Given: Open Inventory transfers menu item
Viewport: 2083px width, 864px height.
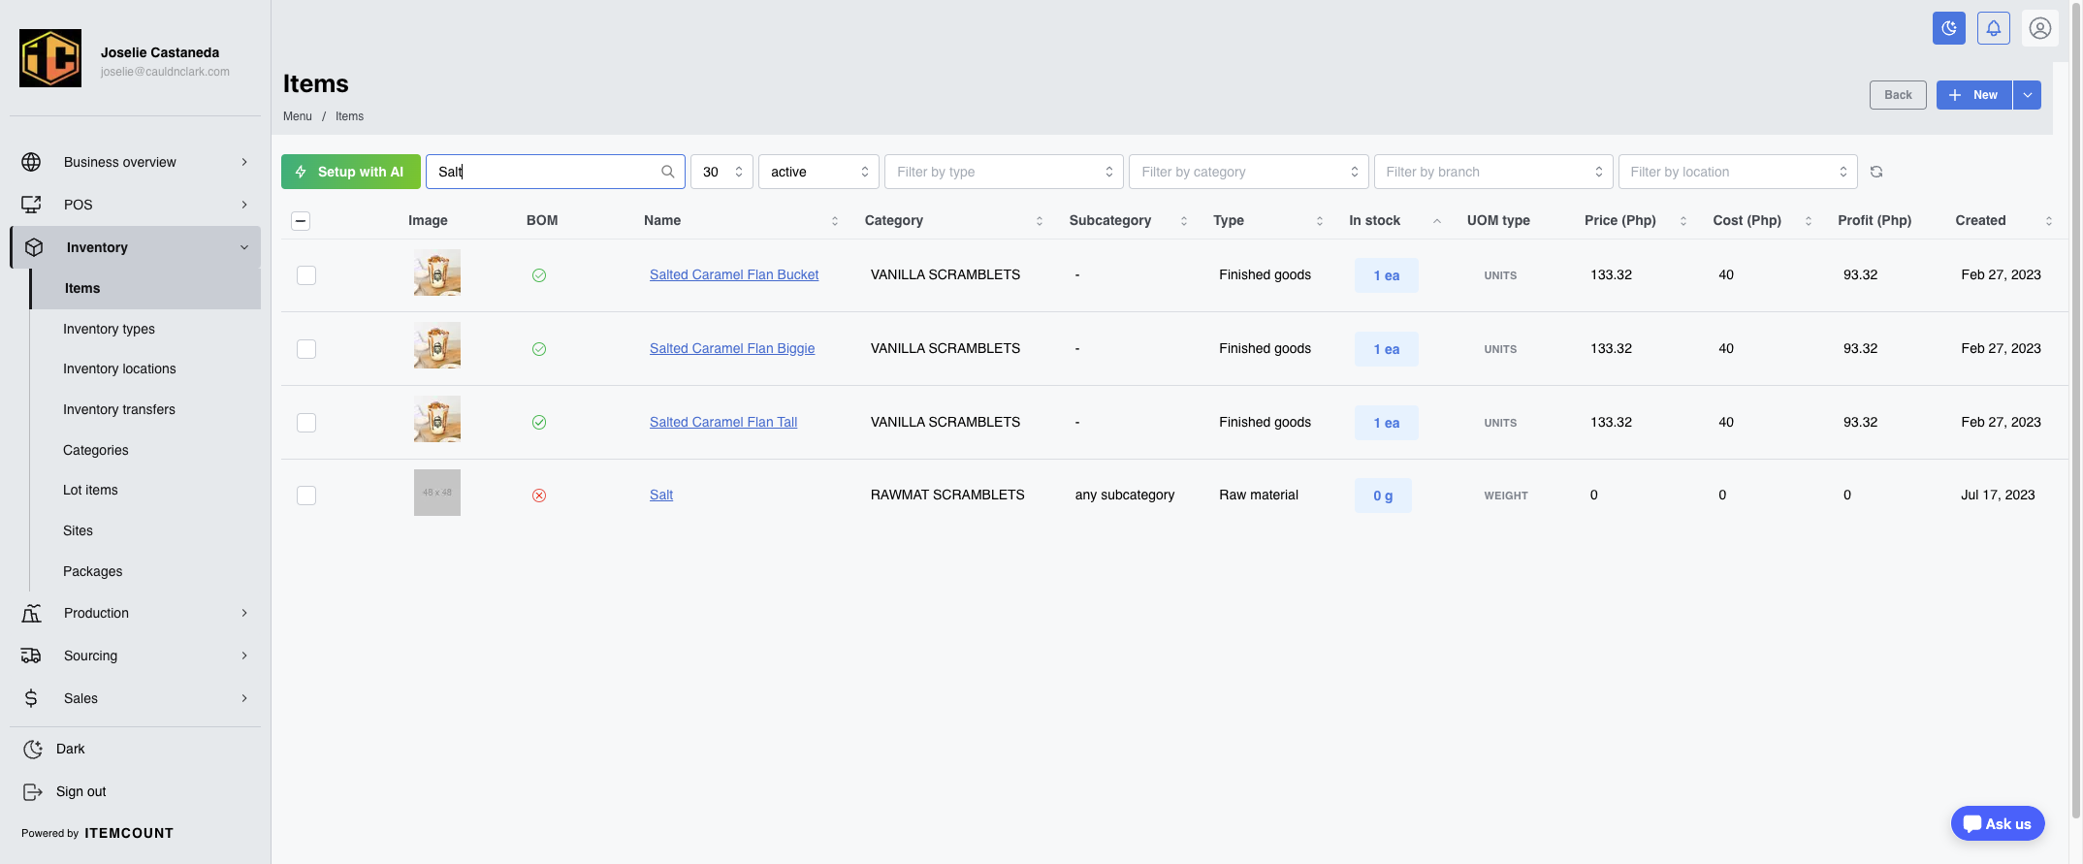Looking at the screenshot, I should [119, 409].
